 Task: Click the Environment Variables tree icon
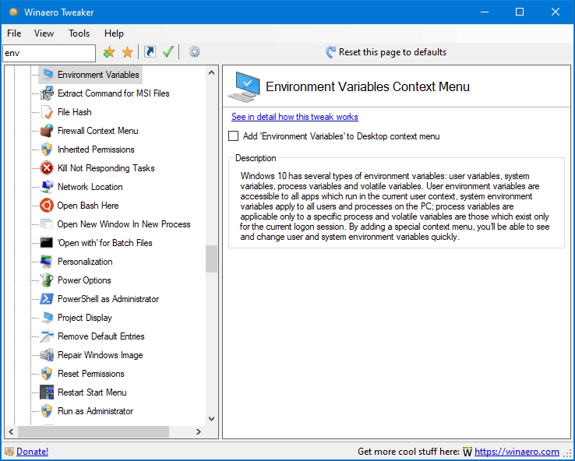47,75
